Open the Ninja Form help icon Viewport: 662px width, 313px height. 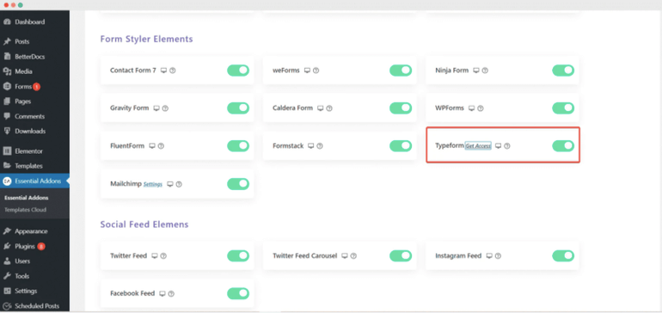pos(485,71)
